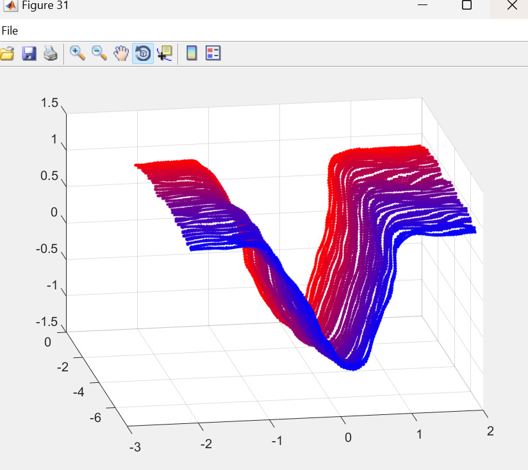Image resolution: width=528 pixels, height=470 pixels.
Task: Activate the Zoom In magnifier tool
Action: 78,54
